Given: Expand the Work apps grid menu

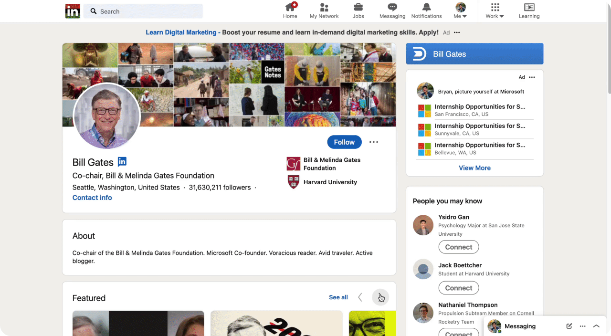Looking at the screenshot, I should click(495, 11).
